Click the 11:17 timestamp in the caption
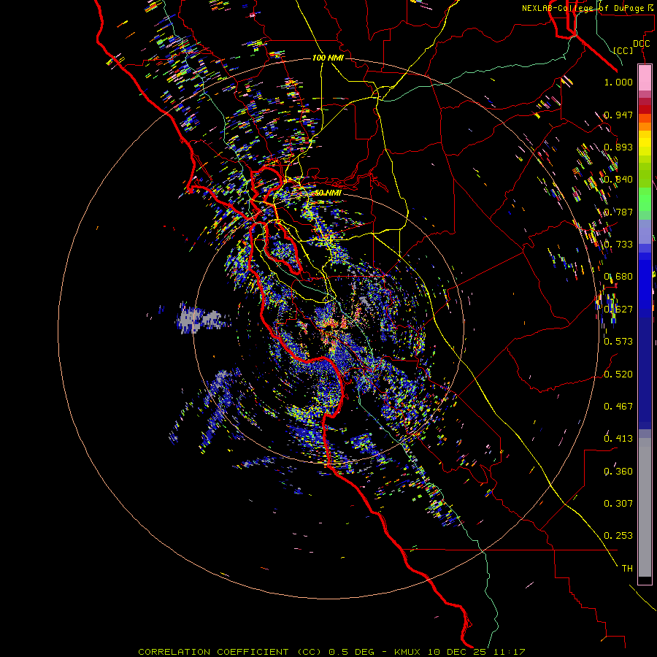Image resolution: width=657 pixels, height=657 pixels. (509, 652)
